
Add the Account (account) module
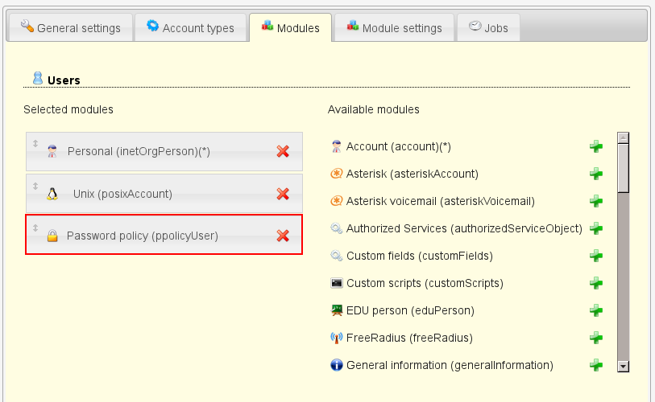click(x=596, y=146)
